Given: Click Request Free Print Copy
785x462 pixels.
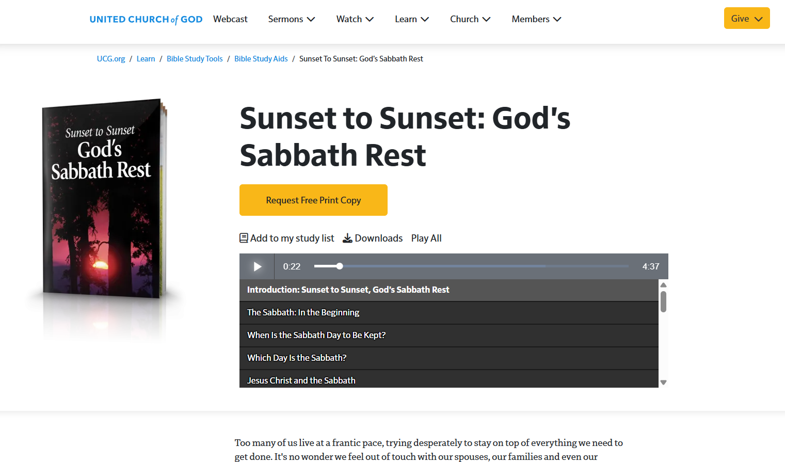Looking at the screenshot, I should 313,200.
